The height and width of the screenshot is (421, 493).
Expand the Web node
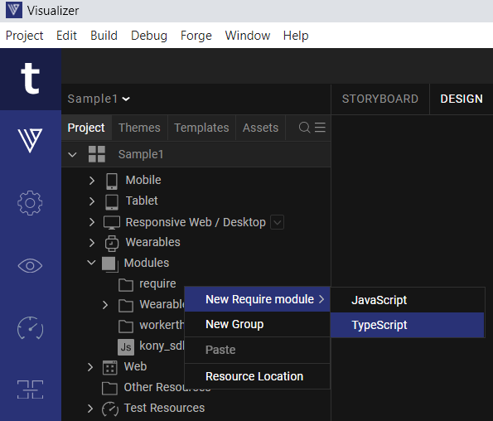[x=90, y=367]
